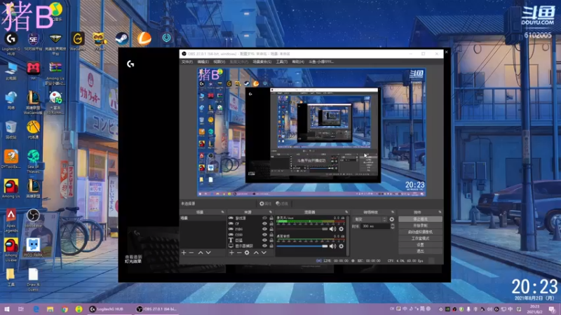Select QQ音乐 desktop icon
Image resolution: width=561 pixels, height=315 pixels.
pos(56,12)
